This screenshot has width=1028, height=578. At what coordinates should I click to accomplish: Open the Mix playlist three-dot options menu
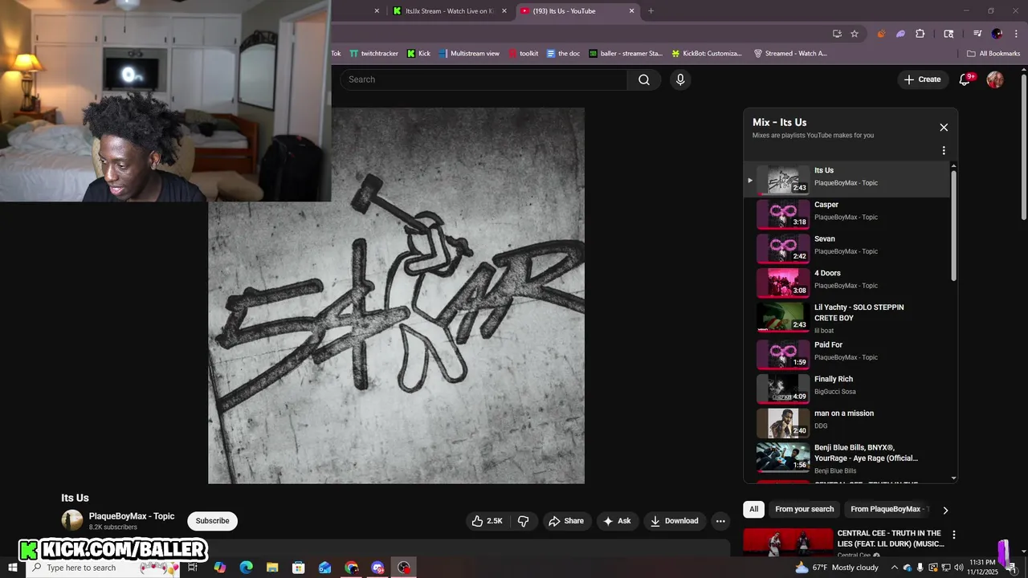pyautogui.click(x=944, y=150)
